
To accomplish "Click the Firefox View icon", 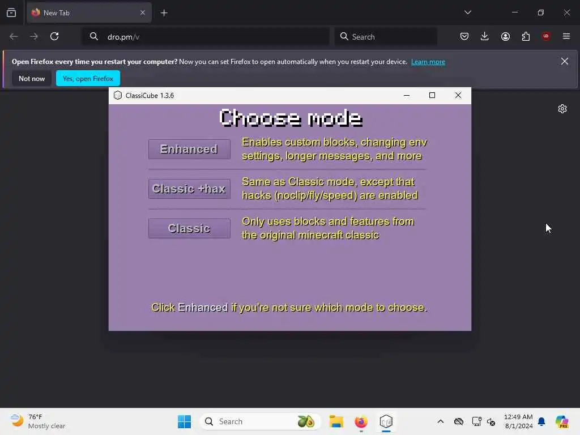I will [x=11, y=12].
